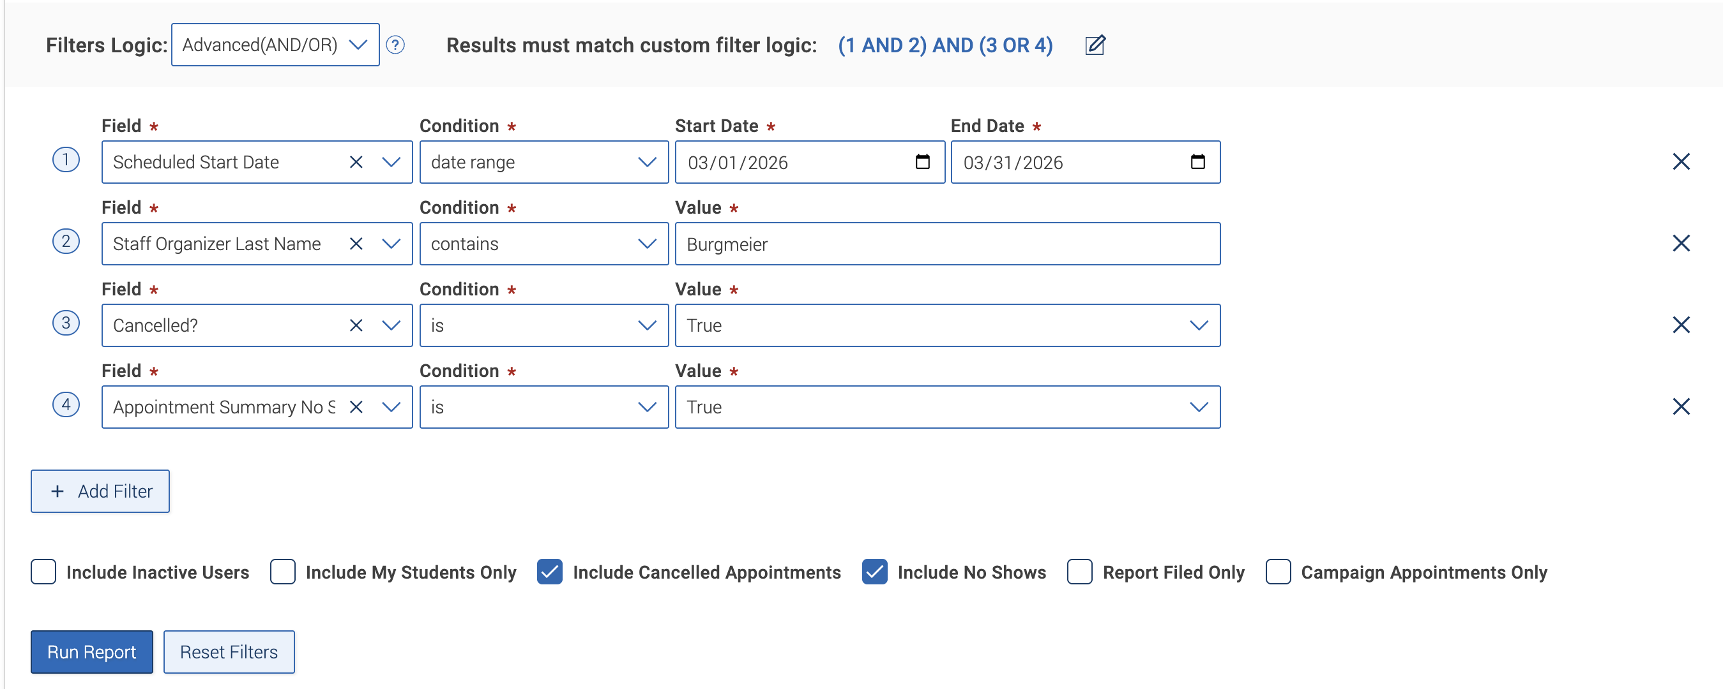Open the condition dropdown in the Appointment Summary row
This screenshot has width=1723, height=689.
point(544,406)
